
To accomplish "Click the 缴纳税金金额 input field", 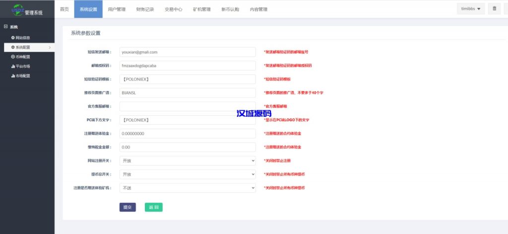I will click(188, 147).
